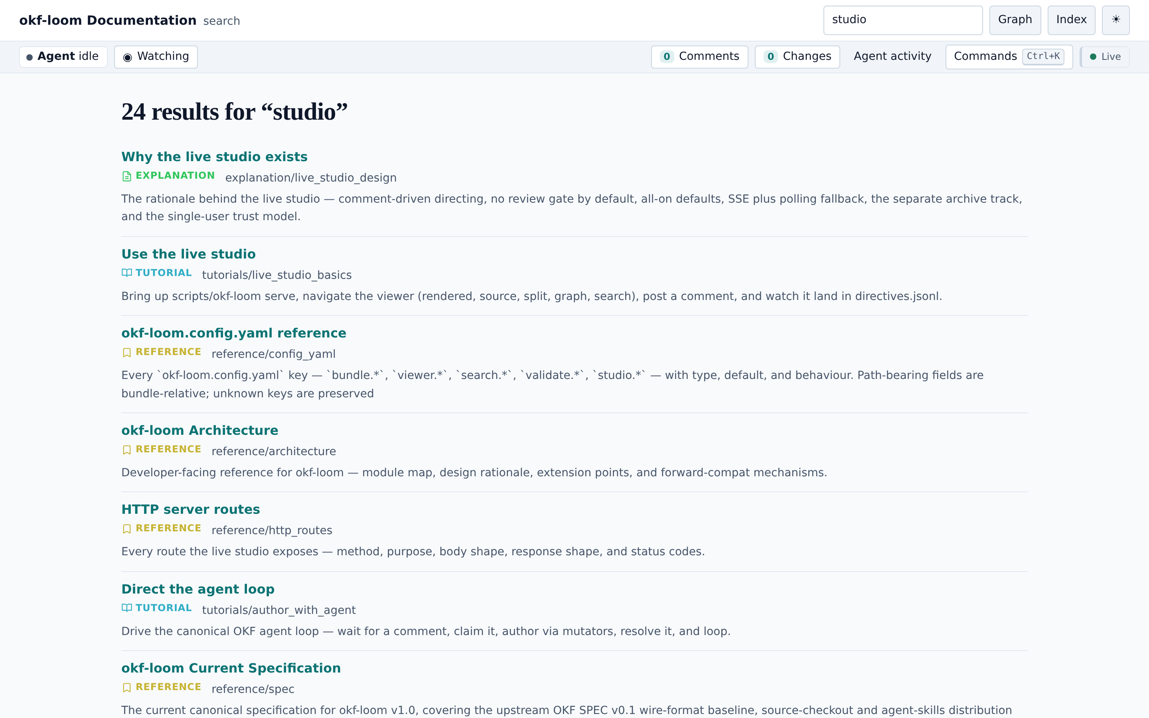Show Agent activity
The height and width of the screenshot is (718, 1149).
[892, 57]
